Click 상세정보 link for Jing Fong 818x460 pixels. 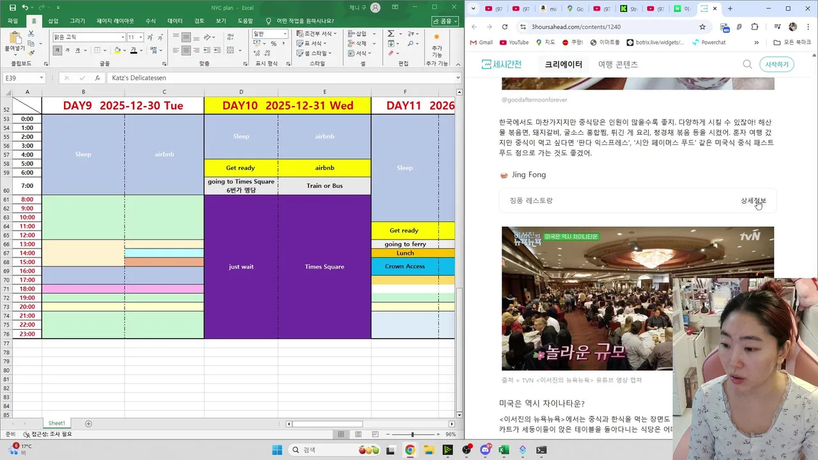tap(753, 201)
